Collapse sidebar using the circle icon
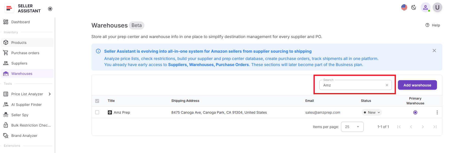Image resolution: width=472 pixels, height=153 pixels. click(x=50, y=9)
